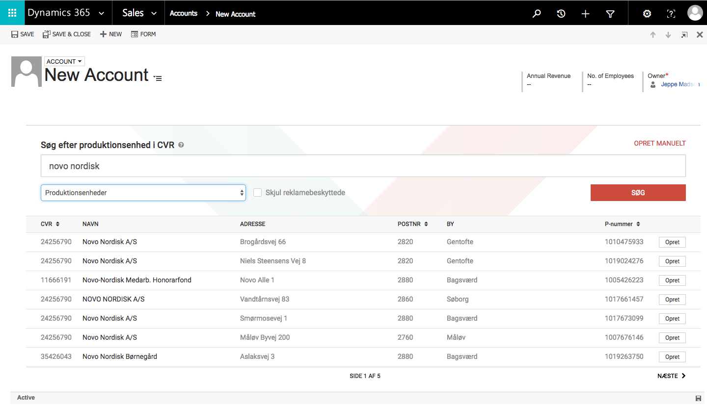Image resolution: width=707 pixels, height=405 pixels.
Task: Open the ACCOUNT form selector dropdown
Action: (x=64, y=61)
